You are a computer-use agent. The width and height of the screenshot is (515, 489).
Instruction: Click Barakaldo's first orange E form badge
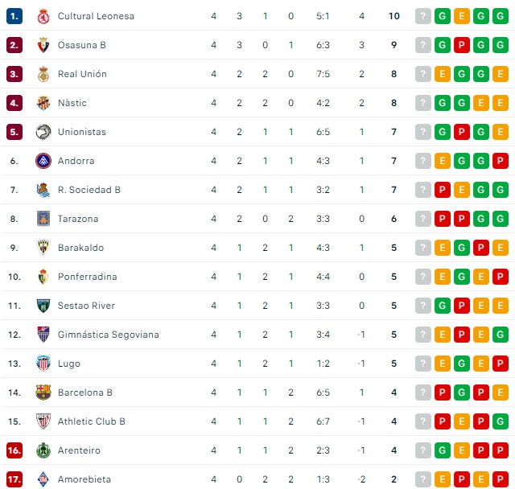click(442, 248)
